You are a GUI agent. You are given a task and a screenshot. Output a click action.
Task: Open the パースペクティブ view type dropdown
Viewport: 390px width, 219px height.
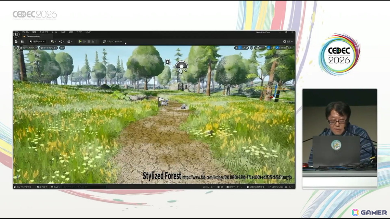pyautogui.click(x=29, y=48)
